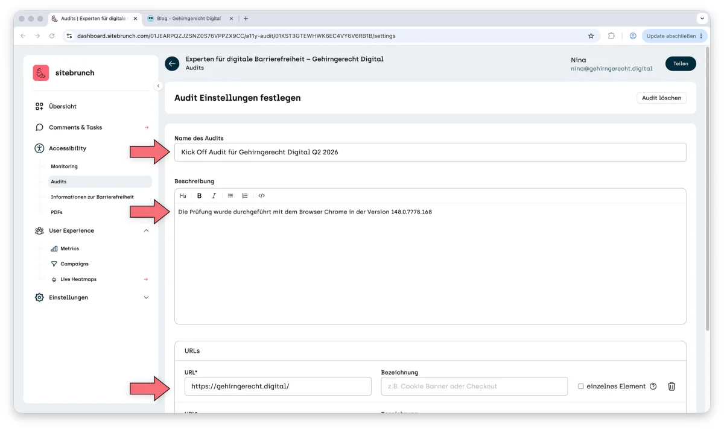Open the browser profile icon
Screen dimensions: 724x430
coord(633,36)
